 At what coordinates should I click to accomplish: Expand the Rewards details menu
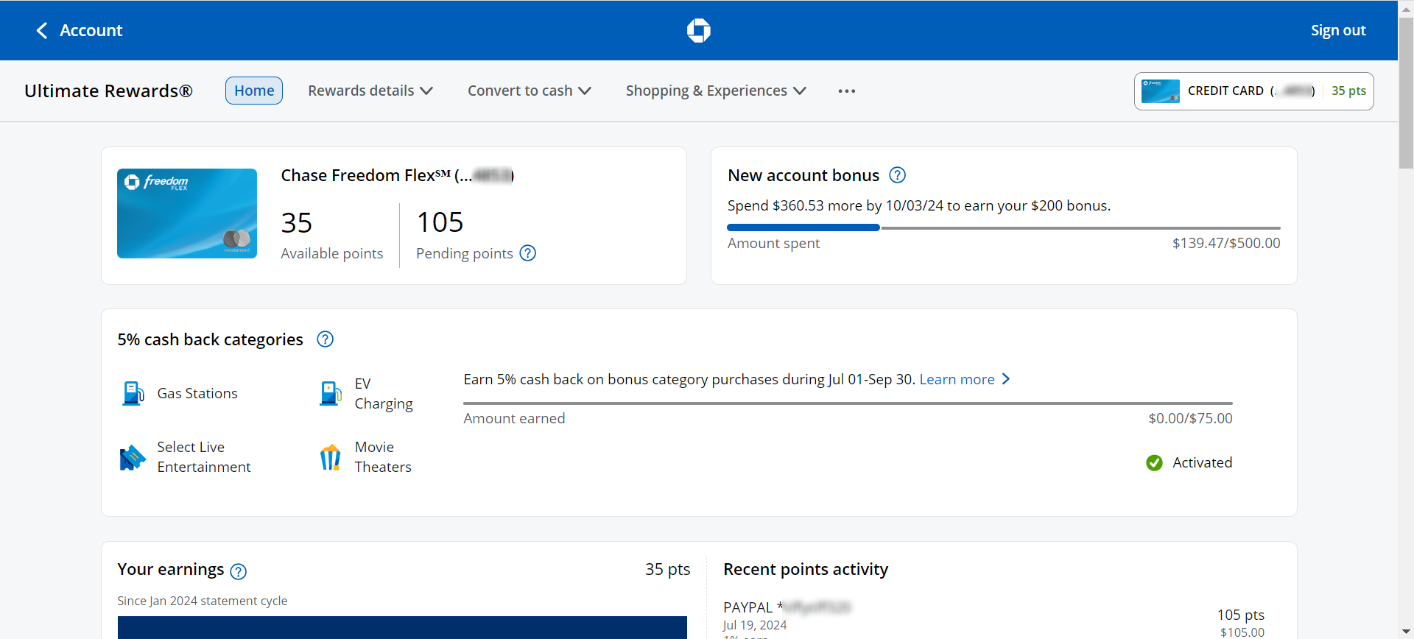click(x=370, y=91)
